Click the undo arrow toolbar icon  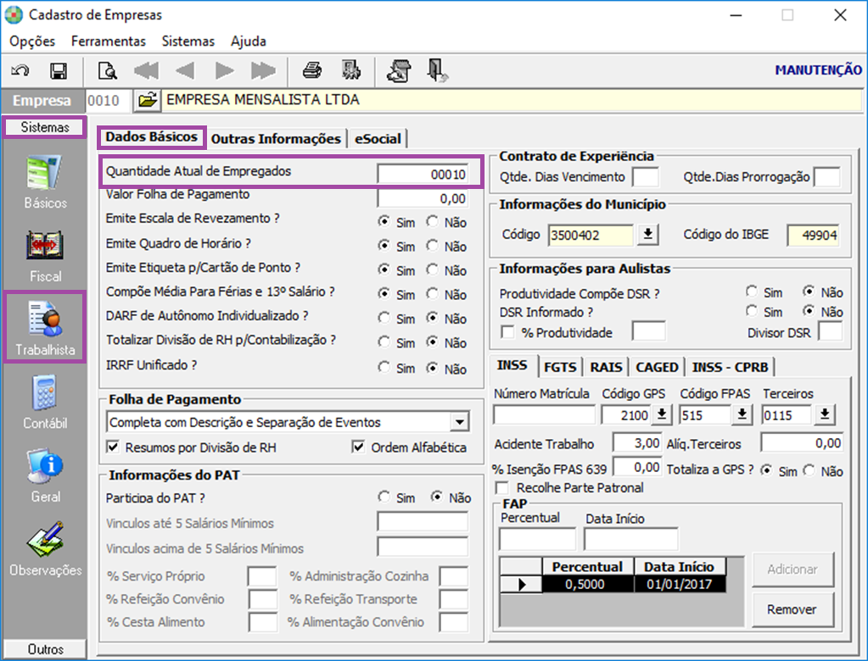[20, 70]
